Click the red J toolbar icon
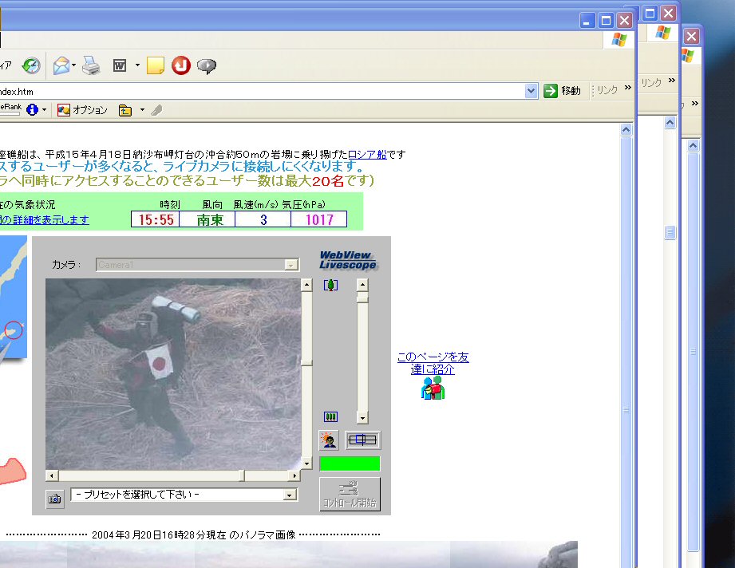The height and width of the screenshot is (568, 735). [x=181, y=66]
